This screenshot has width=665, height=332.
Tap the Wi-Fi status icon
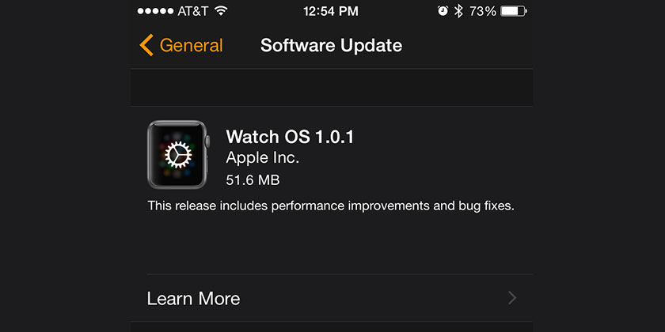pyautogui.click(x=220, y=11)
